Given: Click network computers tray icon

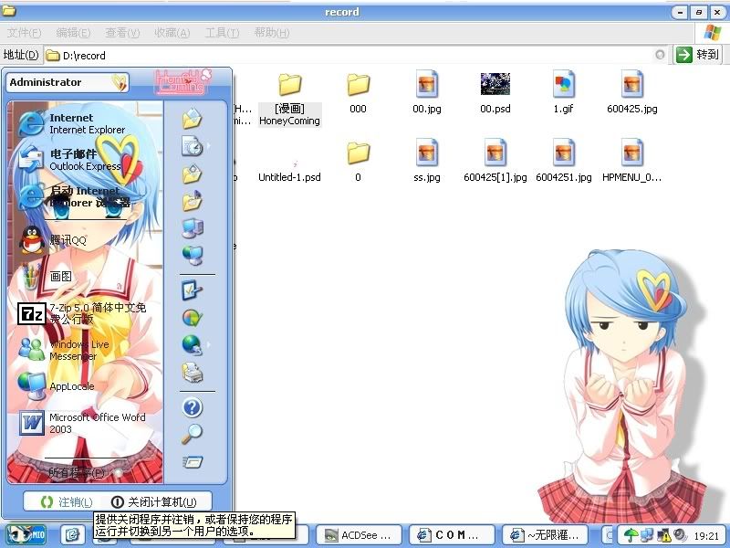Looking at the screenshot, I should click(x=647, y=535).
